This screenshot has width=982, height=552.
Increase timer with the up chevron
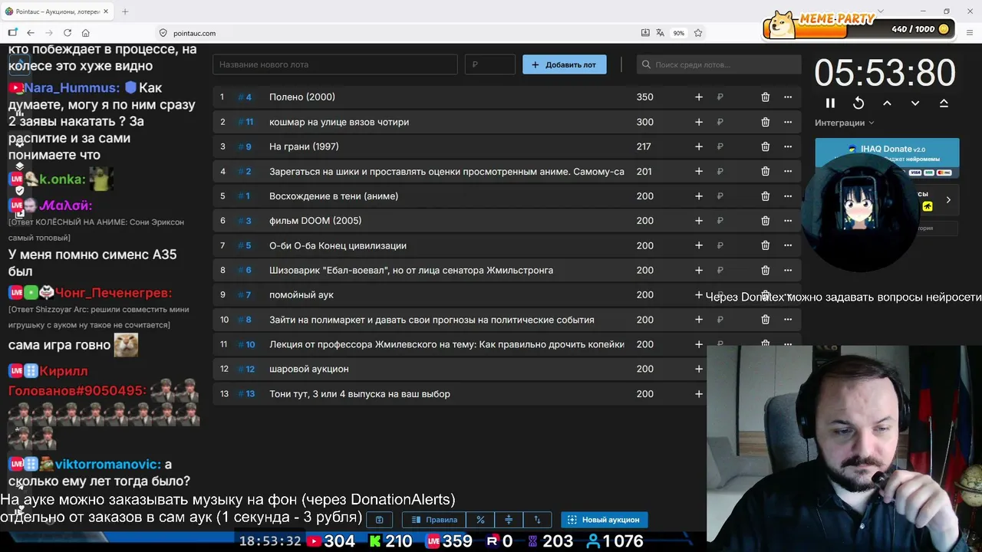(887, 103)
